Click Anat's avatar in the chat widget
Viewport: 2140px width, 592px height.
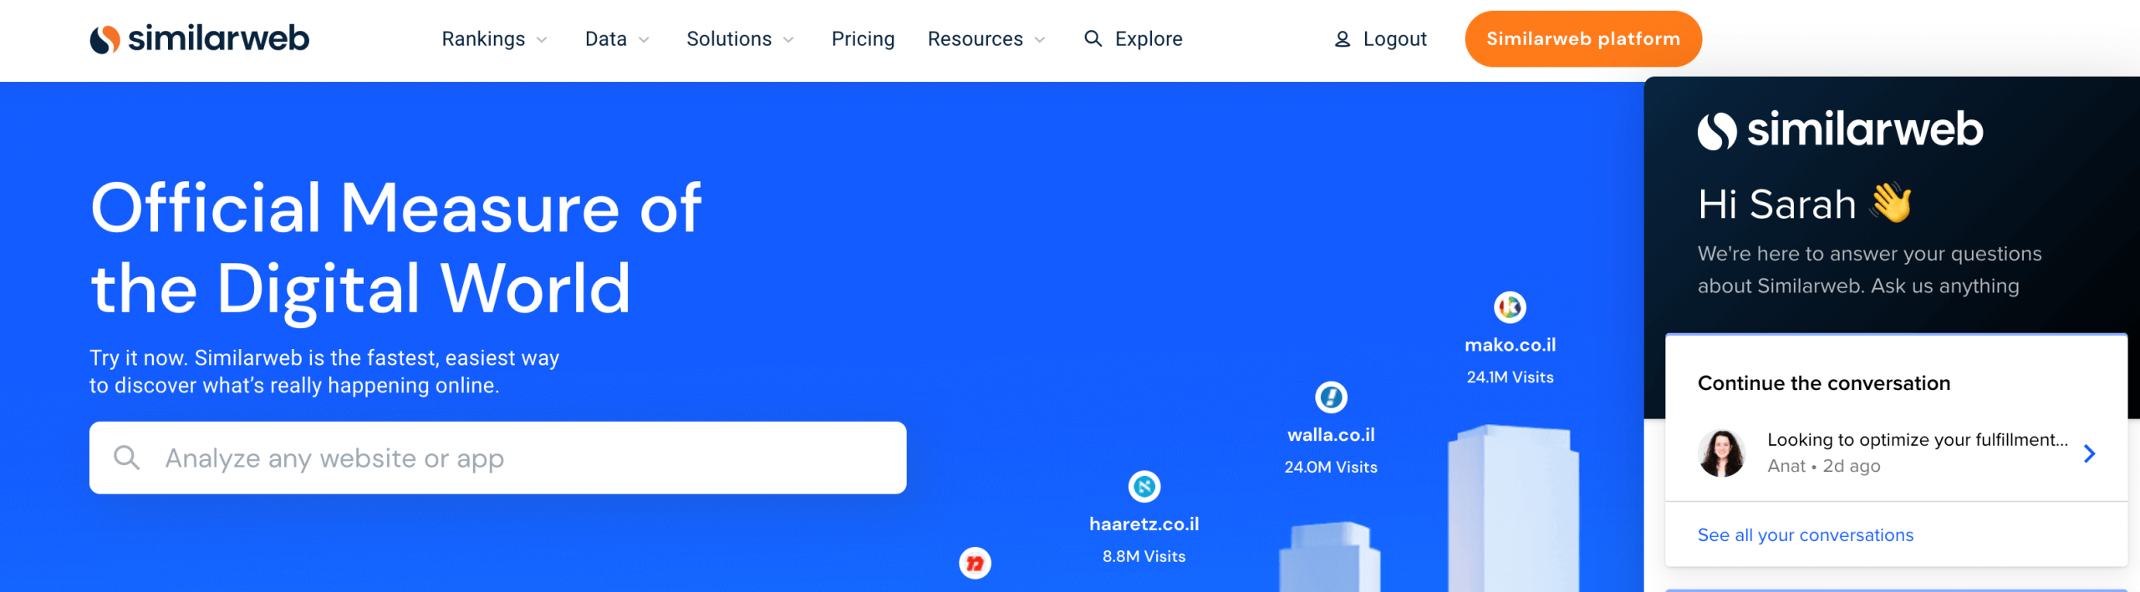(1721, 453)
